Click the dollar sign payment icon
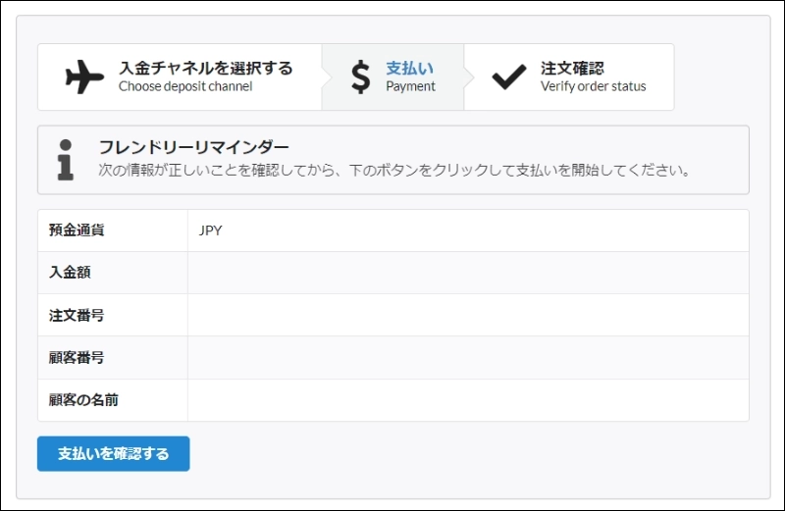The height and width of the screenshot is (511, 785). (x=361, y=77)
